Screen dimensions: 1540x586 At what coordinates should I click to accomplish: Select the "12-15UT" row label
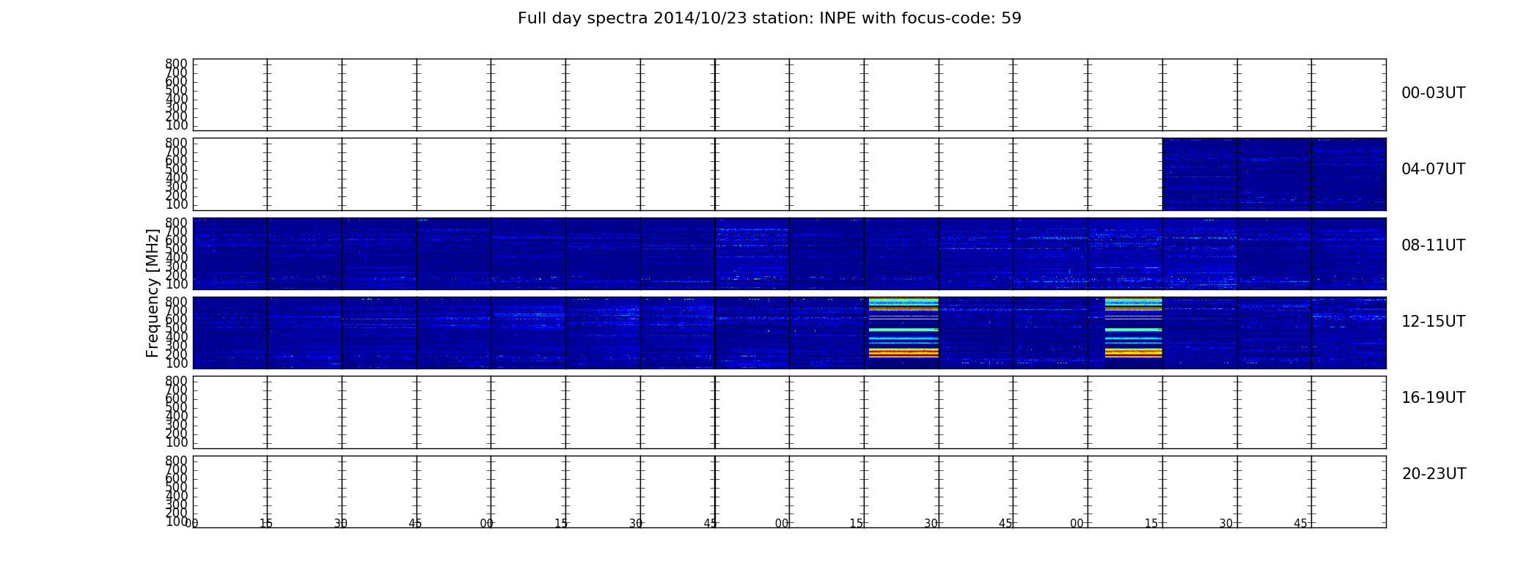pyautogui.click(x=1433, y=322)
